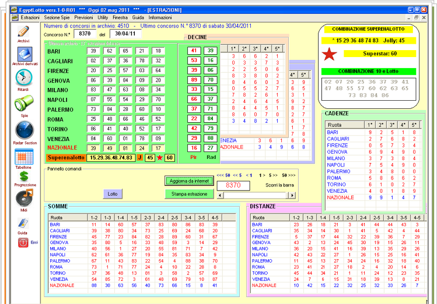Click the 4-5 header in SOMME table

point(215,217)
